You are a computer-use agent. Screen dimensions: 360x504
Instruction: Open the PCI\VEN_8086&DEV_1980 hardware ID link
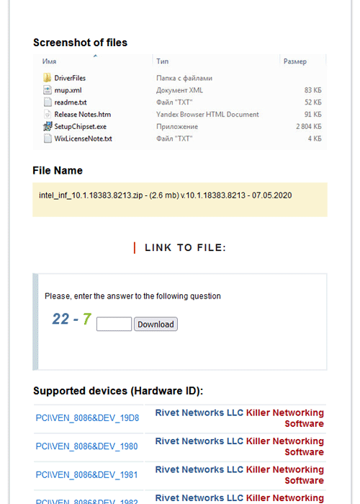pos(86,446)
